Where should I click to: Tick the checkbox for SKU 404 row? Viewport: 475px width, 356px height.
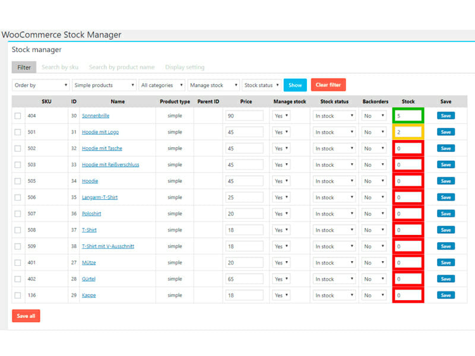coord(18,116)
